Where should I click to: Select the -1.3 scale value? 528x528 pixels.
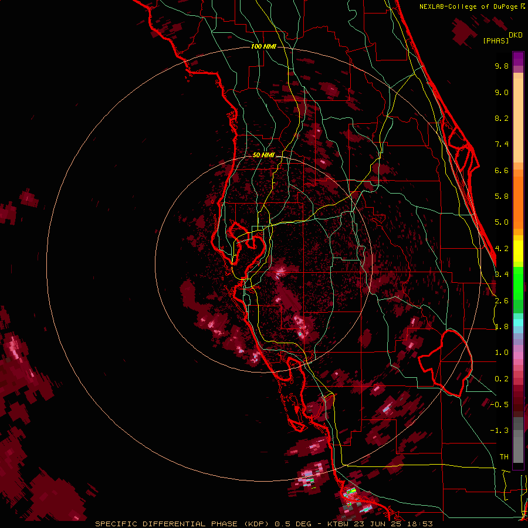[499, 431]
